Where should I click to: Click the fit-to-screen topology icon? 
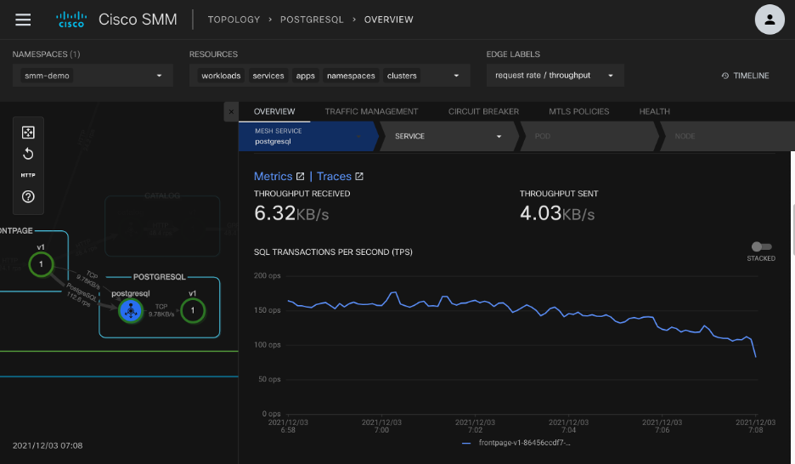click(x=28, y=132)
